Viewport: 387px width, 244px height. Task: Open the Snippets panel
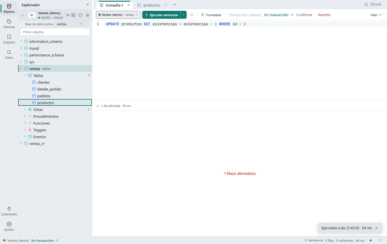click(9, 39)
